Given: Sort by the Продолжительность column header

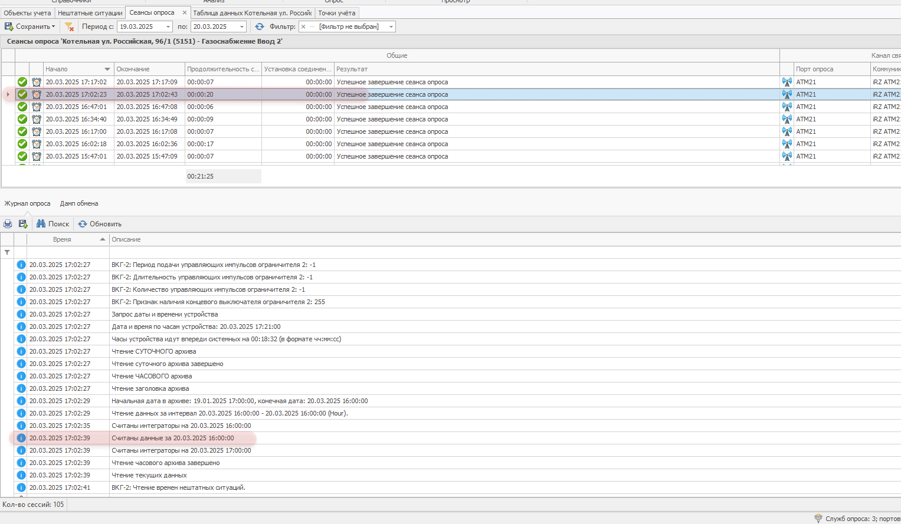Looking at the screenshot, I should (x=223, y=69).
